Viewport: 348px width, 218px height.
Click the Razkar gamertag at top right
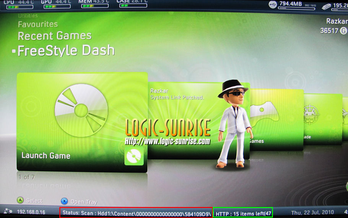tap(337, 21)
